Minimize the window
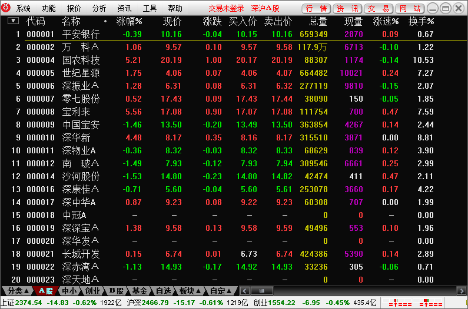The width and height of the screenshot is (468, 309). tap(433, 9)
